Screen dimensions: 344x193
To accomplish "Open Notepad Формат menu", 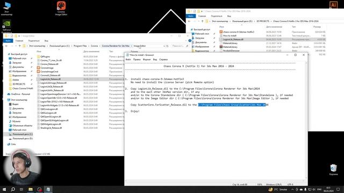I will [147, 60].
